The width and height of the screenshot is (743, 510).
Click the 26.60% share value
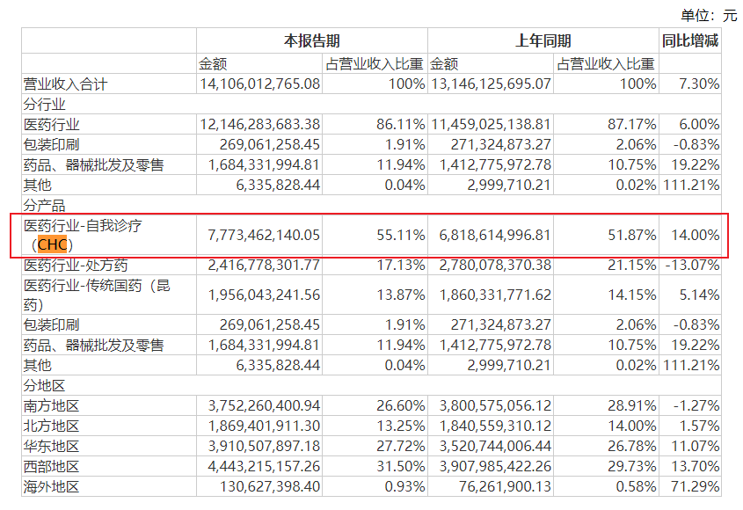click(401, 405)
